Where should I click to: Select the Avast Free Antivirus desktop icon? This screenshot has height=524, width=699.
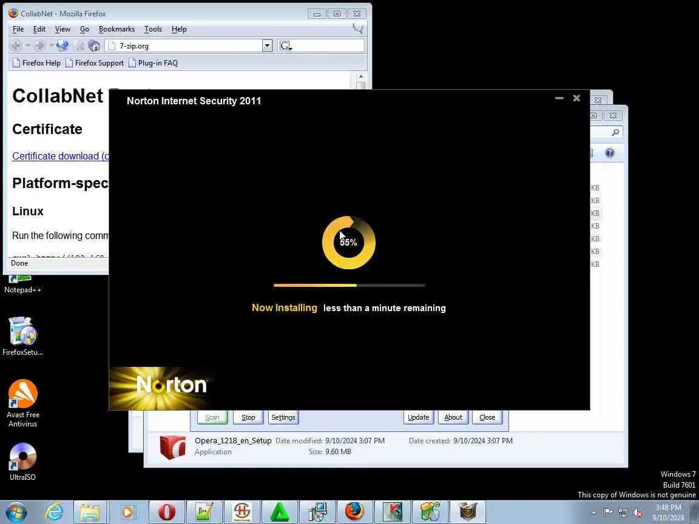(22, 403)
